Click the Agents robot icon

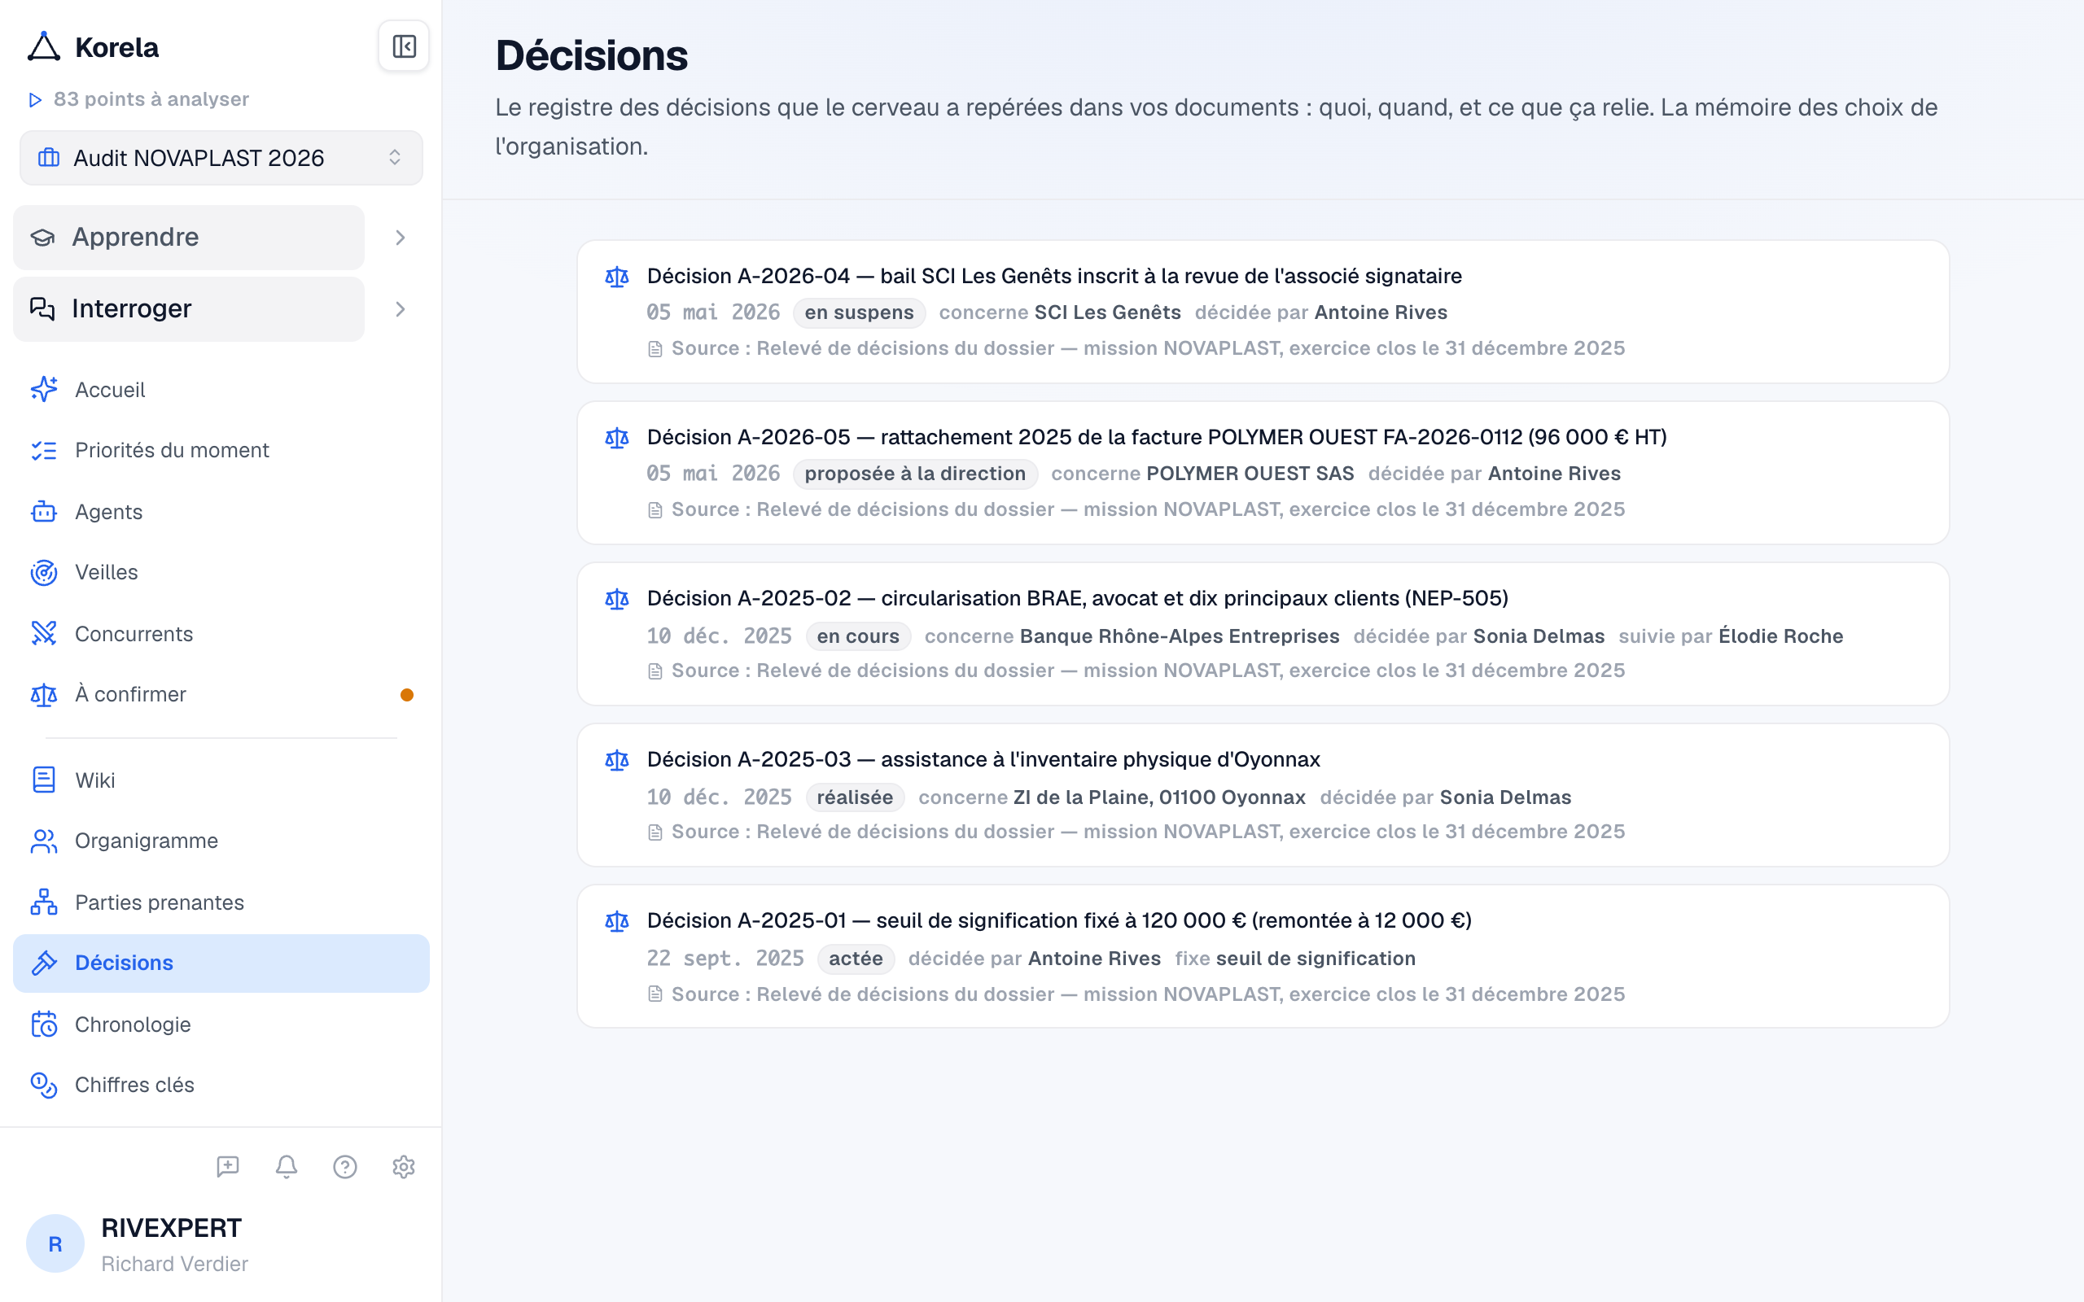(x=44, y=512)
